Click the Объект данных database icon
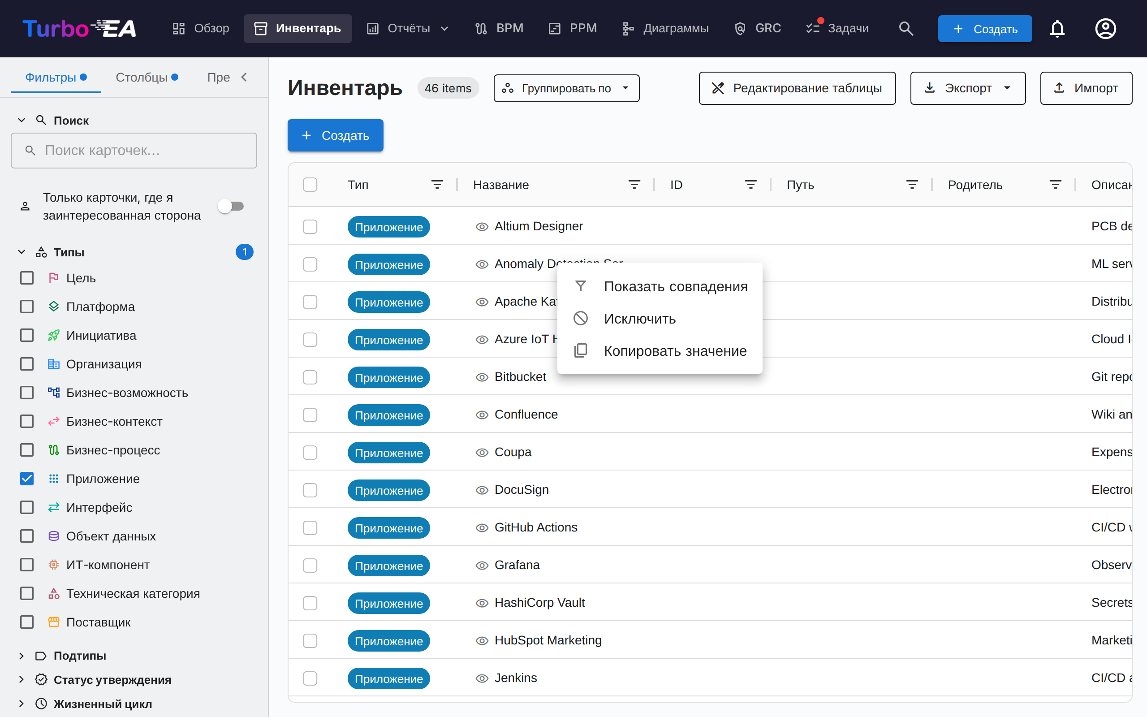The width and height of the screenshot is (1147, 717). click(54, 536)
